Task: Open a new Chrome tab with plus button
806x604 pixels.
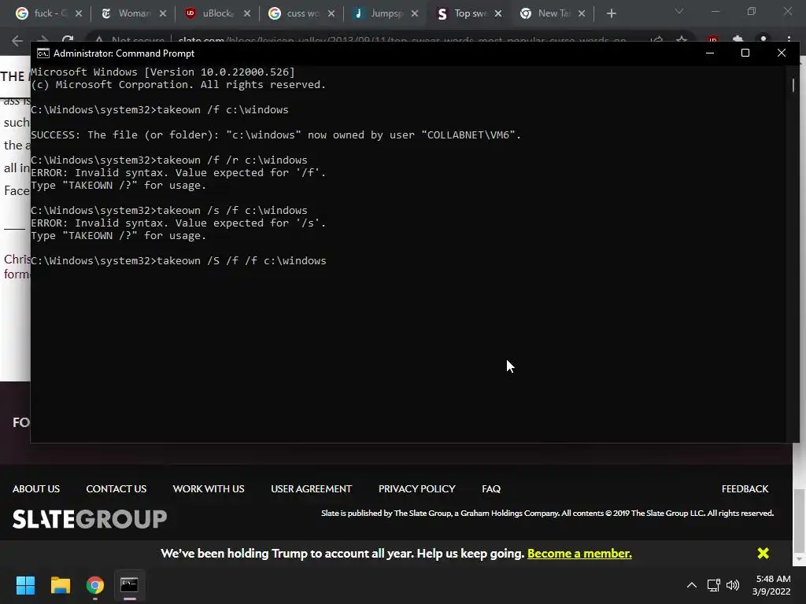Action: (x=611, y=14)
